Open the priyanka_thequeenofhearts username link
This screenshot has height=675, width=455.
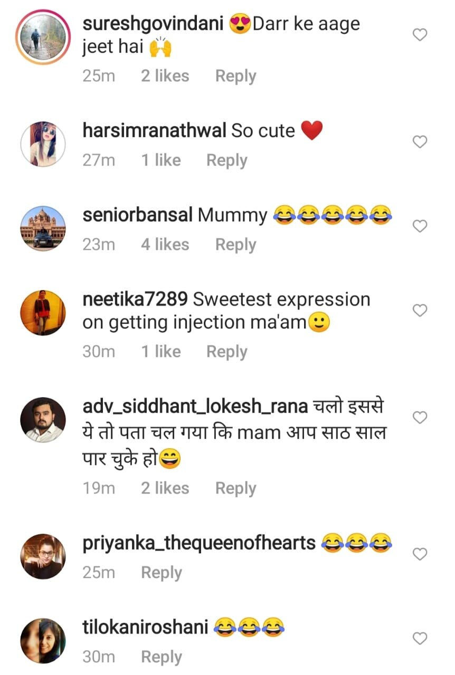[x=199, y=543]
